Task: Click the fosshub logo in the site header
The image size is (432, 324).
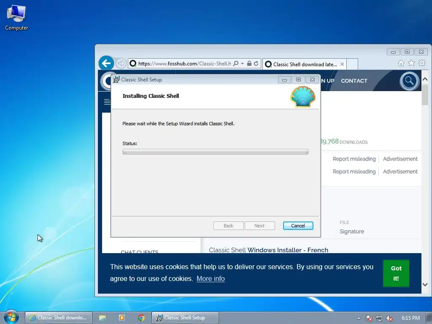Action: (106, 81)
